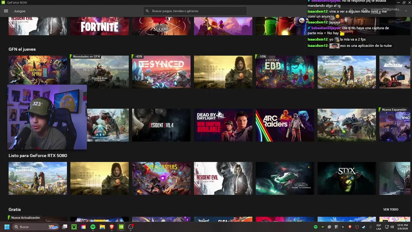Open File Explorer from the taskbar
This screenshot has width=412, height=232.
point(102,227)
